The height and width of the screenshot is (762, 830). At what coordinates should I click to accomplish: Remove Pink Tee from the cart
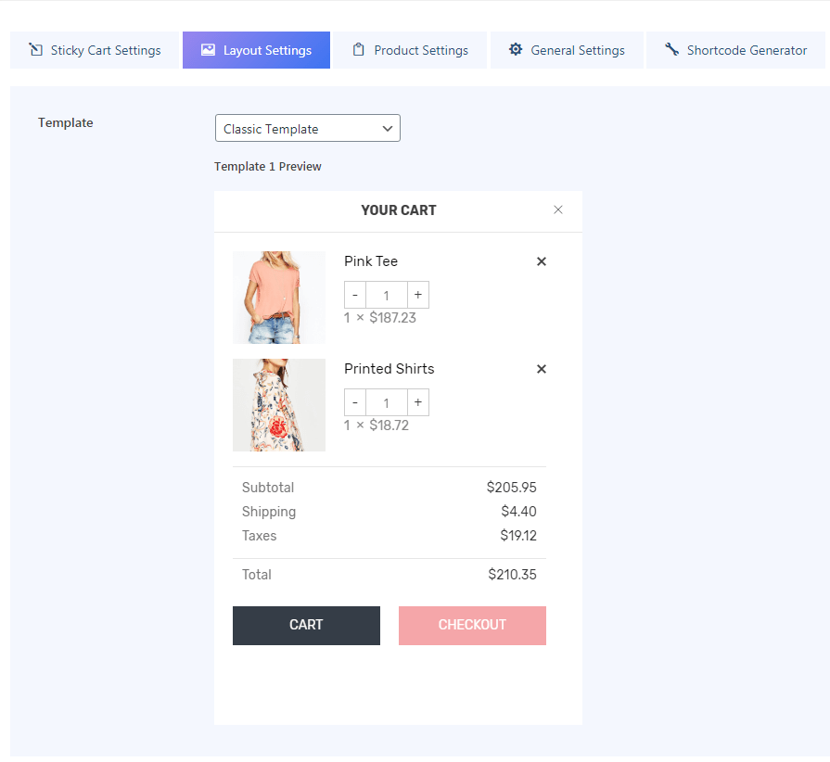542,261
